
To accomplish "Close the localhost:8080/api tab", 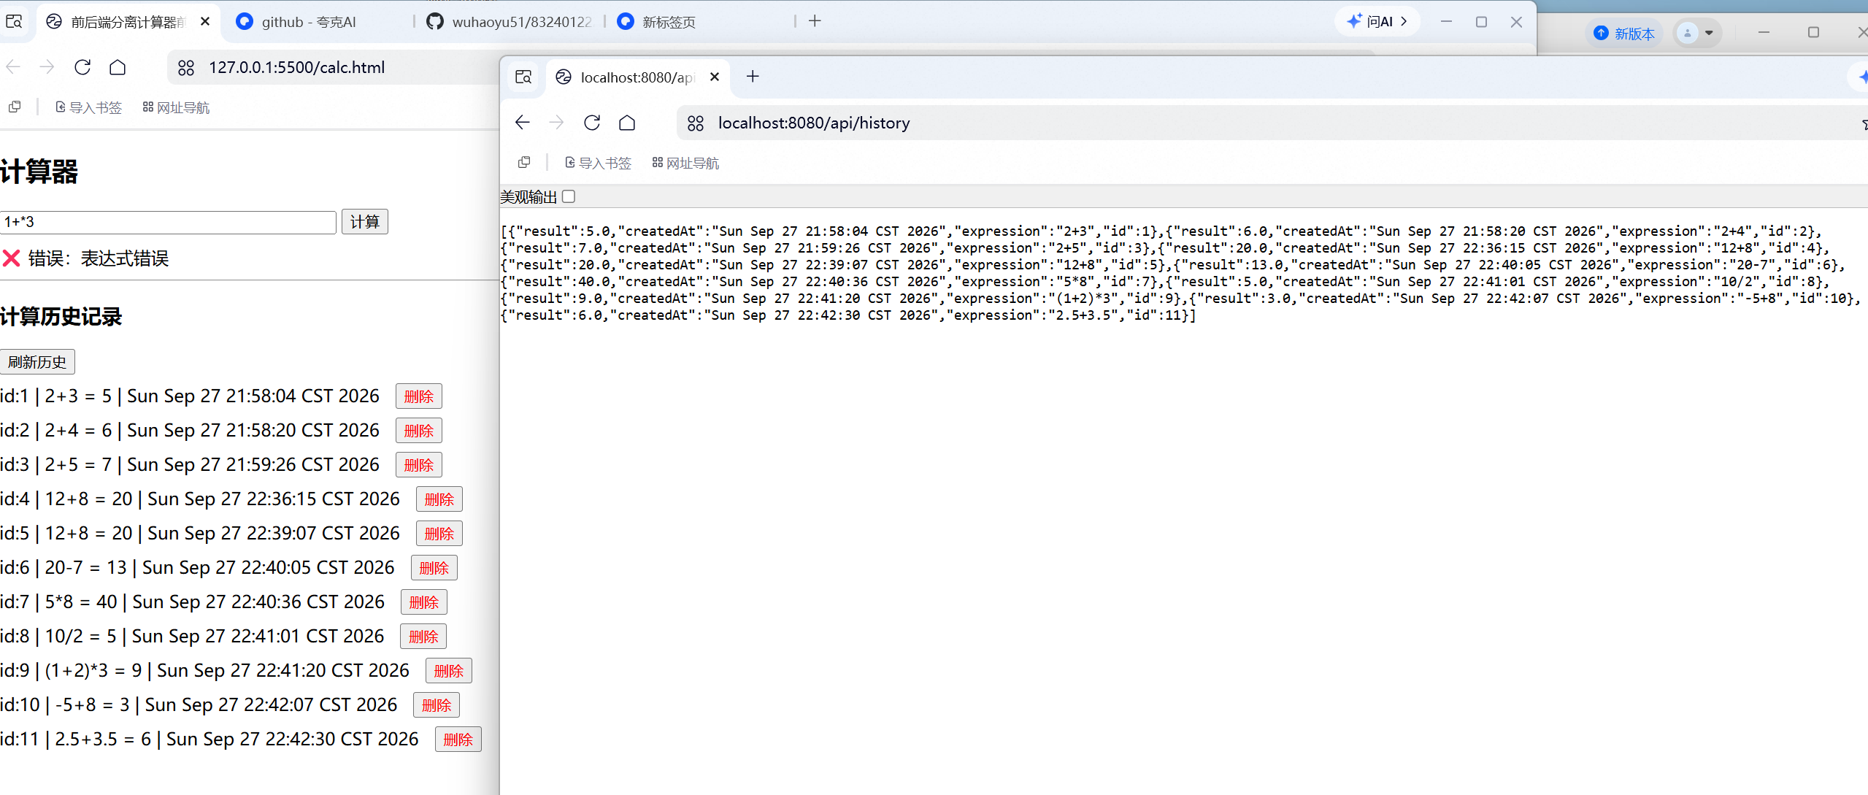I will pos(715,77).
